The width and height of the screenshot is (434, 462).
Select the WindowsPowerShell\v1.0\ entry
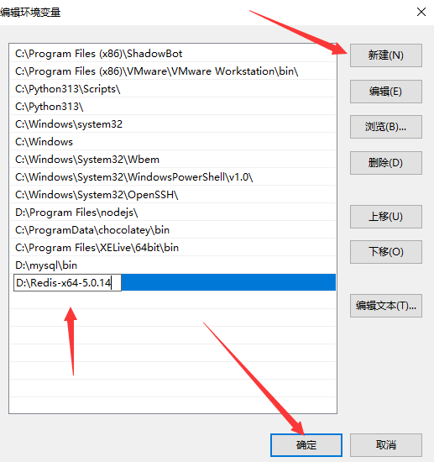(173, 177)
